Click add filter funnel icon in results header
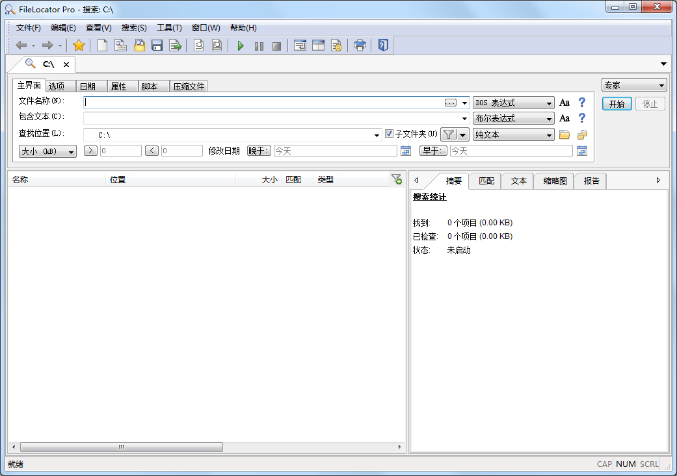This screenshot has width=677, height=476. (396, 179)
